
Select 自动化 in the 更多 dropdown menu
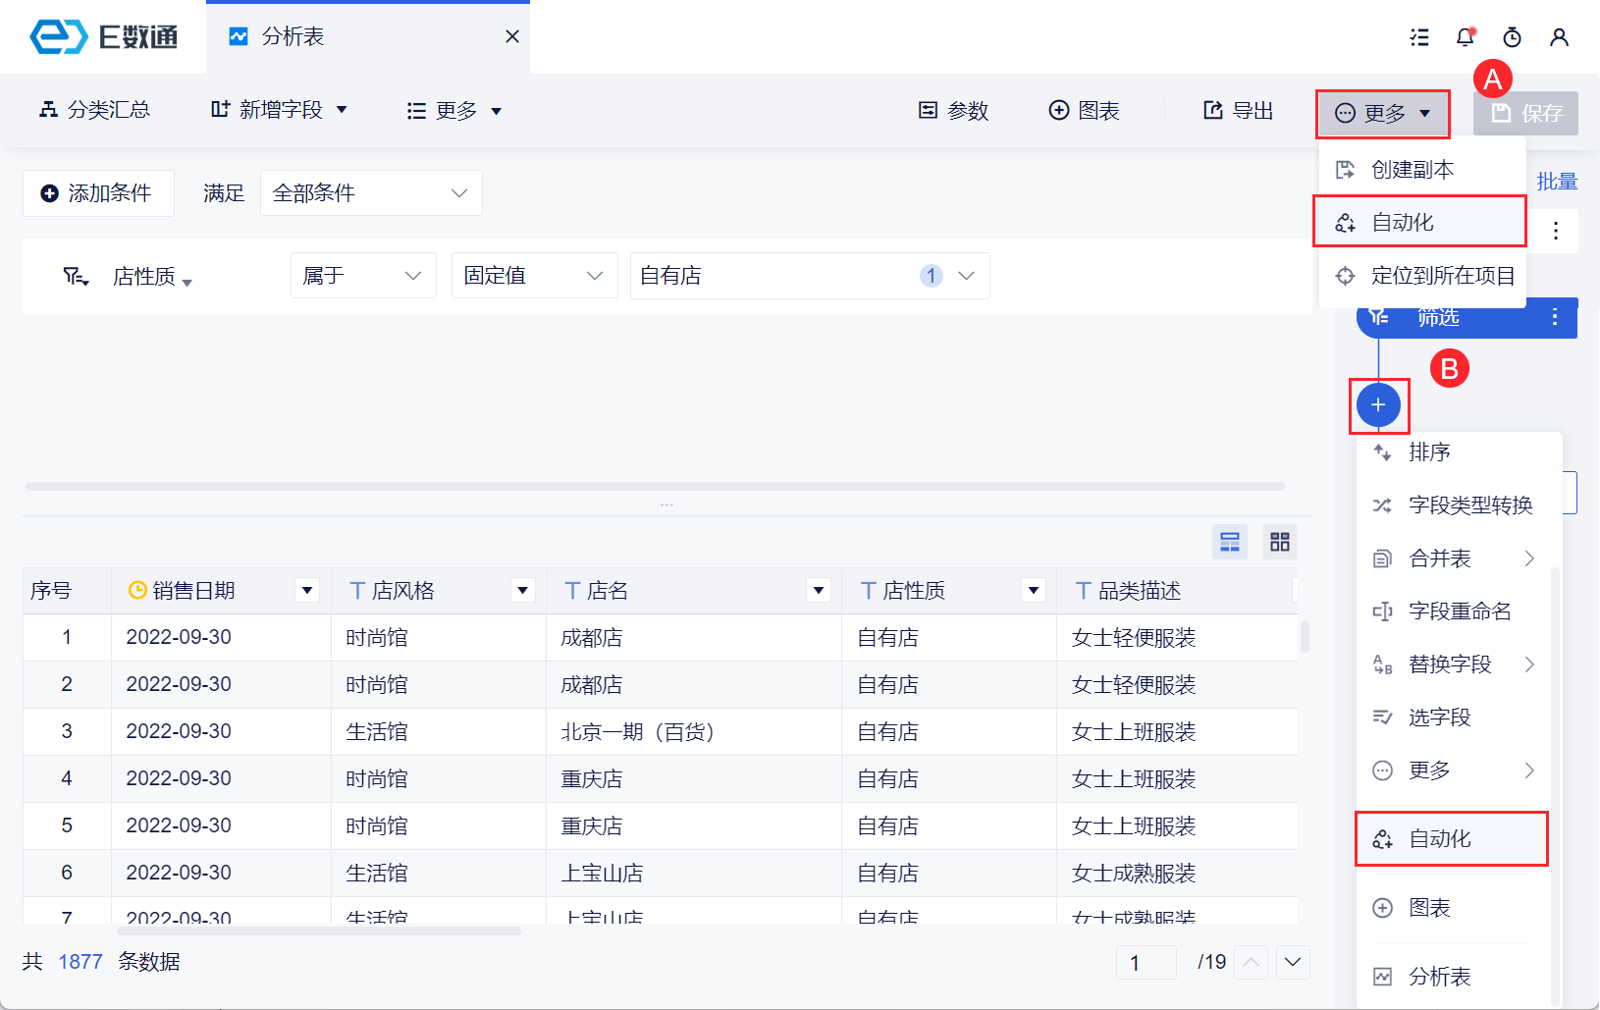click(x=1419, y=222)
